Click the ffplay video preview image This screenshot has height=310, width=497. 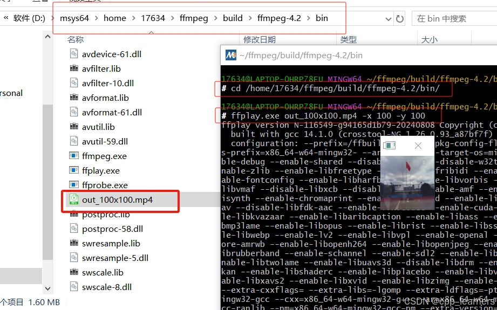(x=407, y=183)
